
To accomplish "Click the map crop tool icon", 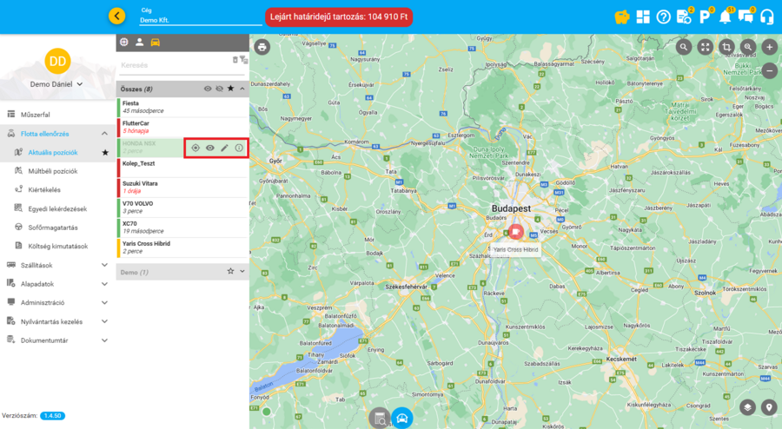I will pyautogui.click(x=728, y=47).
